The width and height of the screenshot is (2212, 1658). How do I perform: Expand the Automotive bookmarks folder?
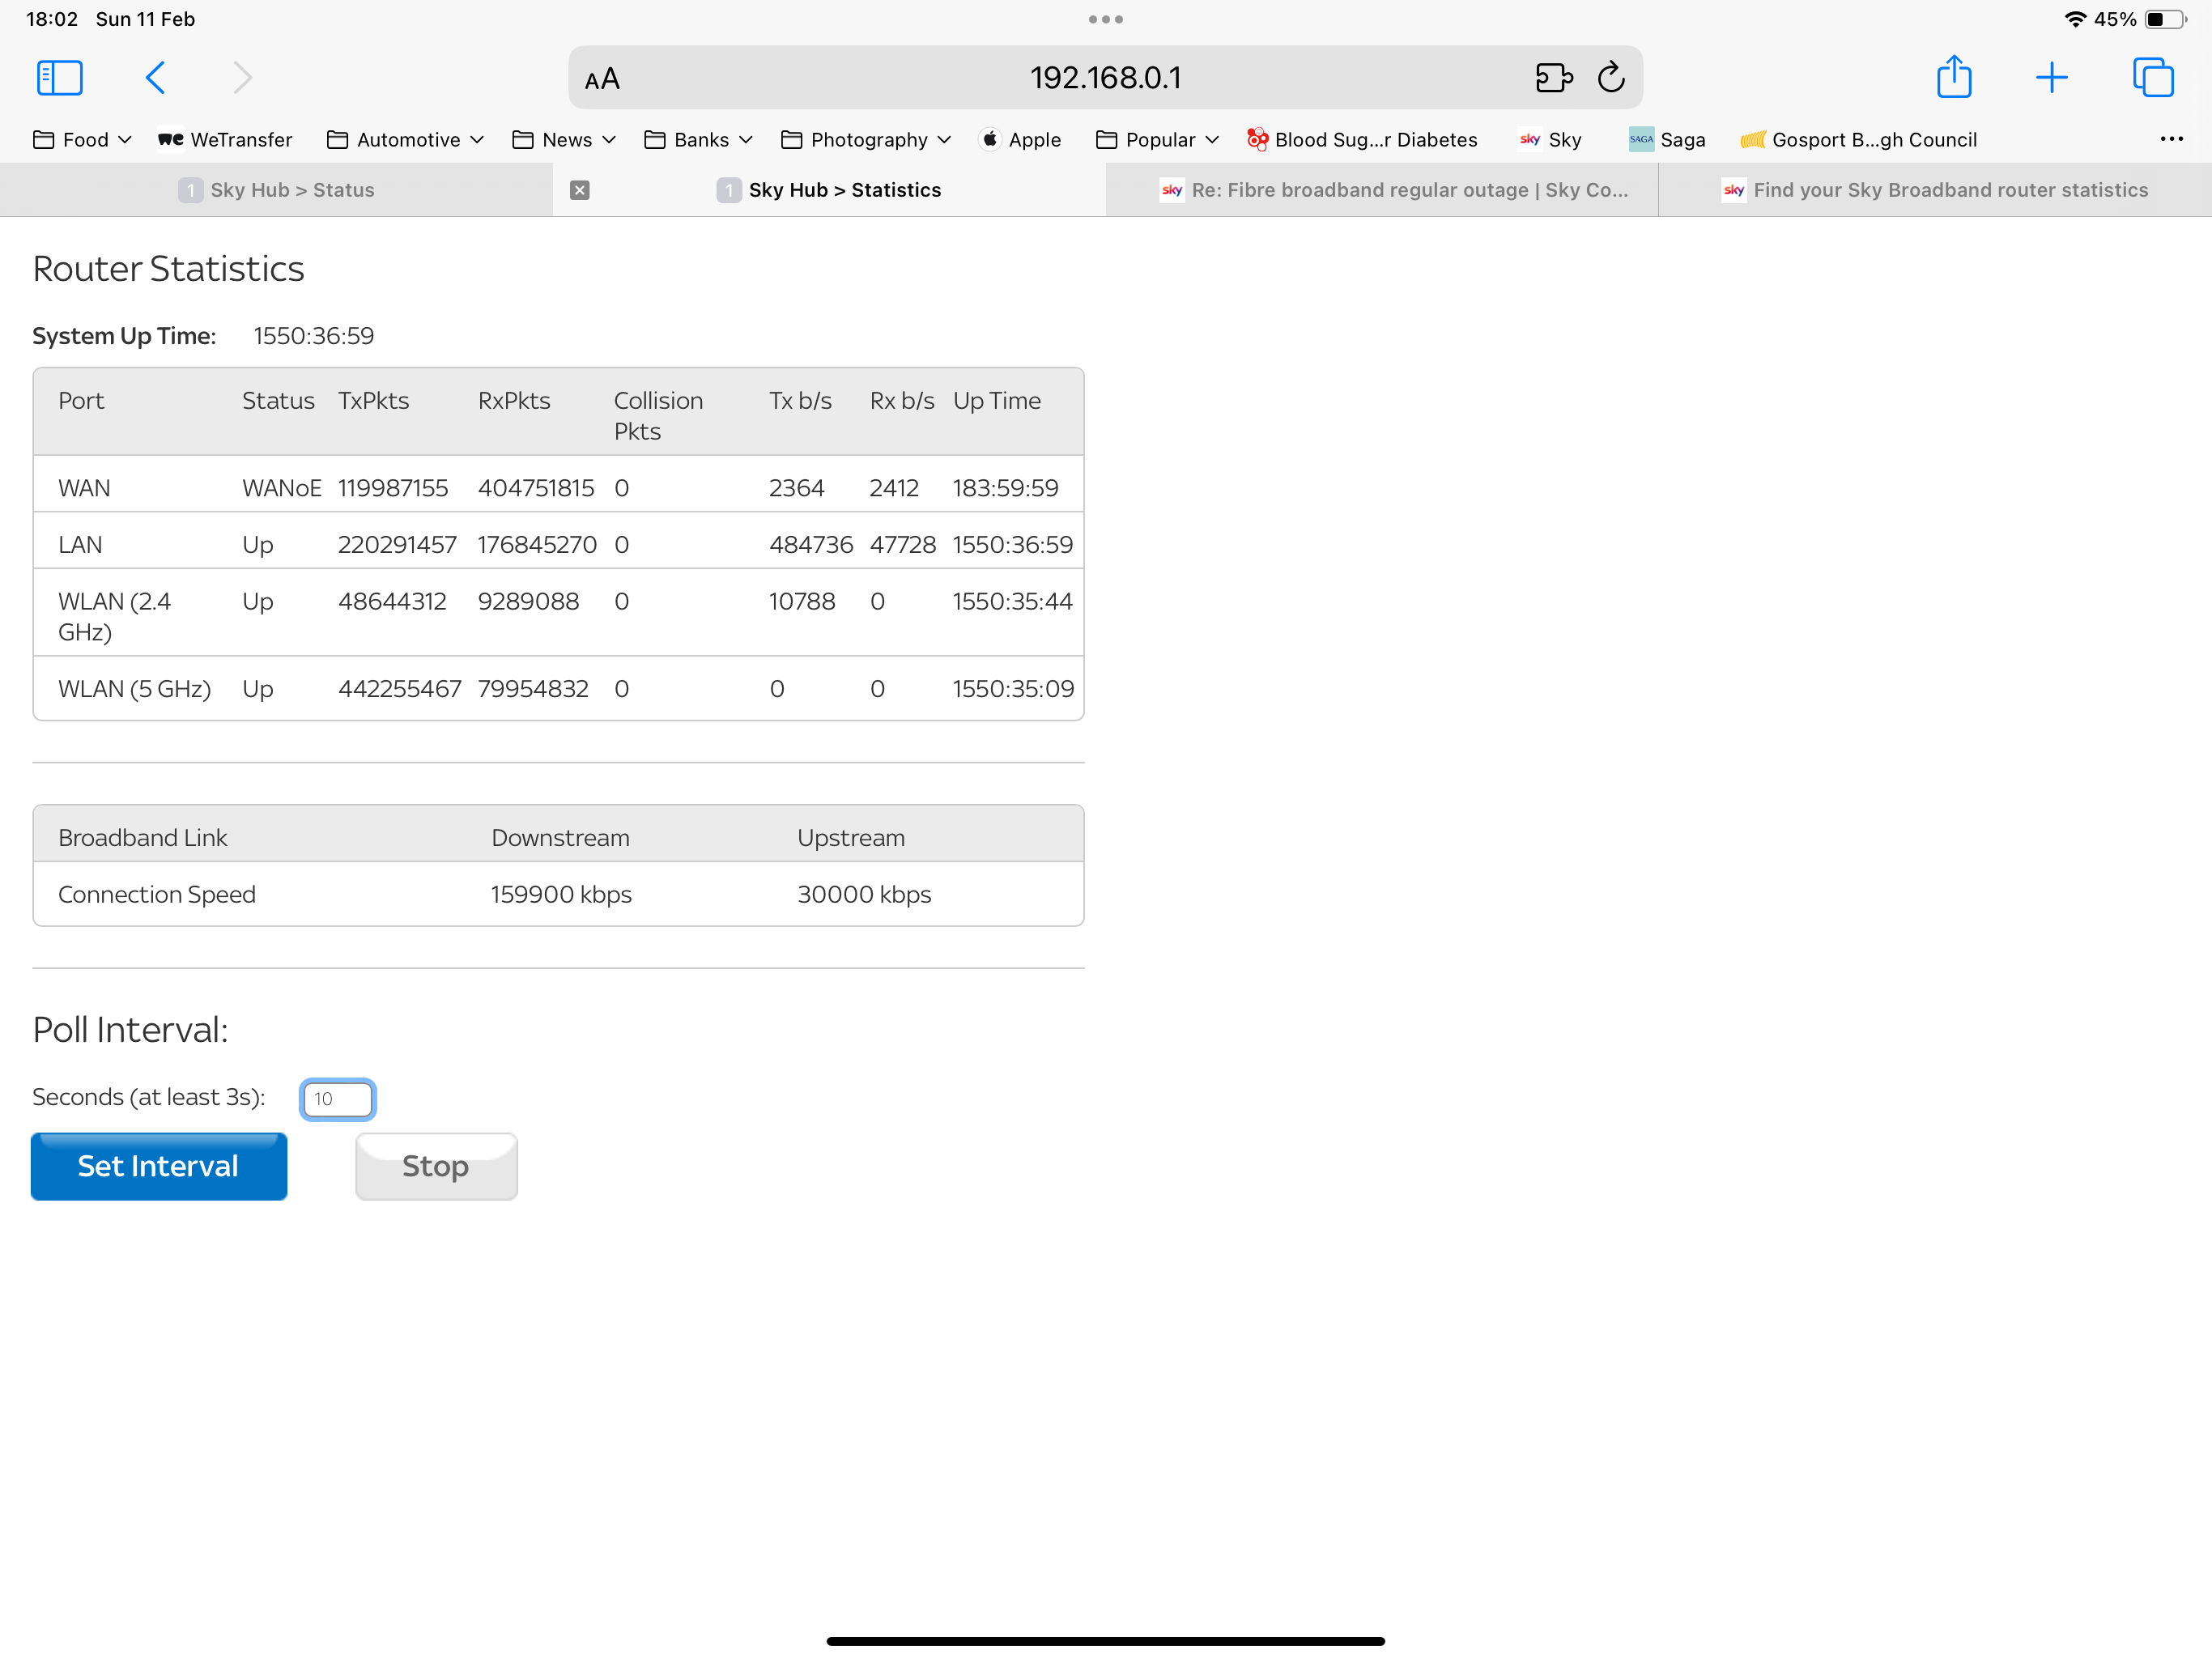coord(405,140)
